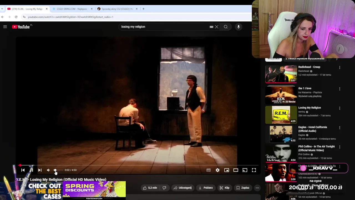Open the YouTube hamburger guide menu
Viewport: 355px width, 200px height.
[5, 27]
